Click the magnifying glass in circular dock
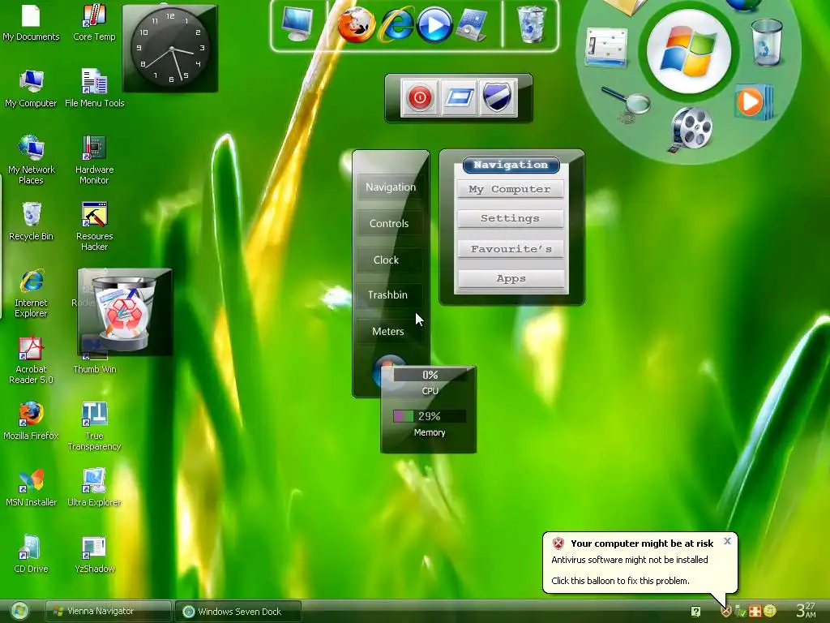 (x=627, y=105)
